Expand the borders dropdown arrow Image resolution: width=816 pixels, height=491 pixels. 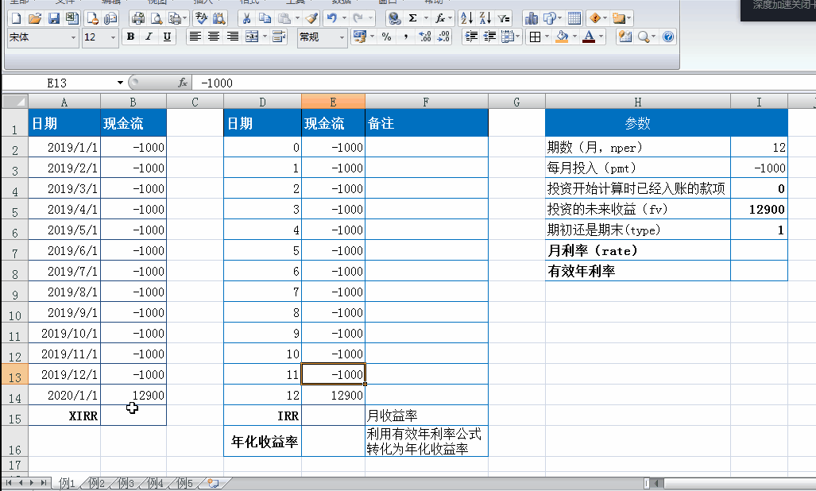tap(547, 37)
